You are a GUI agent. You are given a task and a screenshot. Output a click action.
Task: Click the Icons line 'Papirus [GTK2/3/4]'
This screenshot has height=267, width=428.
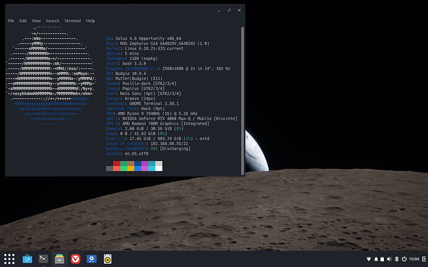pos(135,89)
